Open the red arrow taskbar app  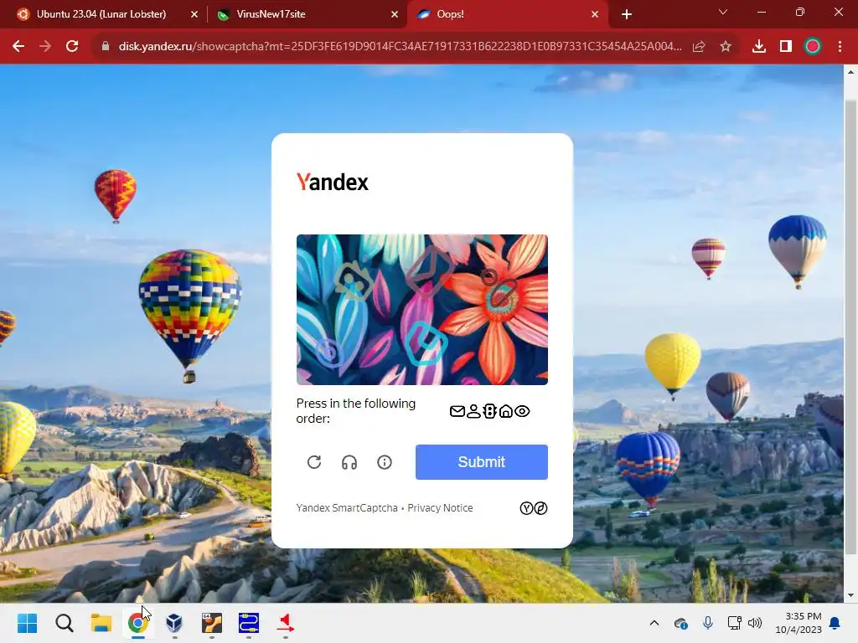(285, 623)
